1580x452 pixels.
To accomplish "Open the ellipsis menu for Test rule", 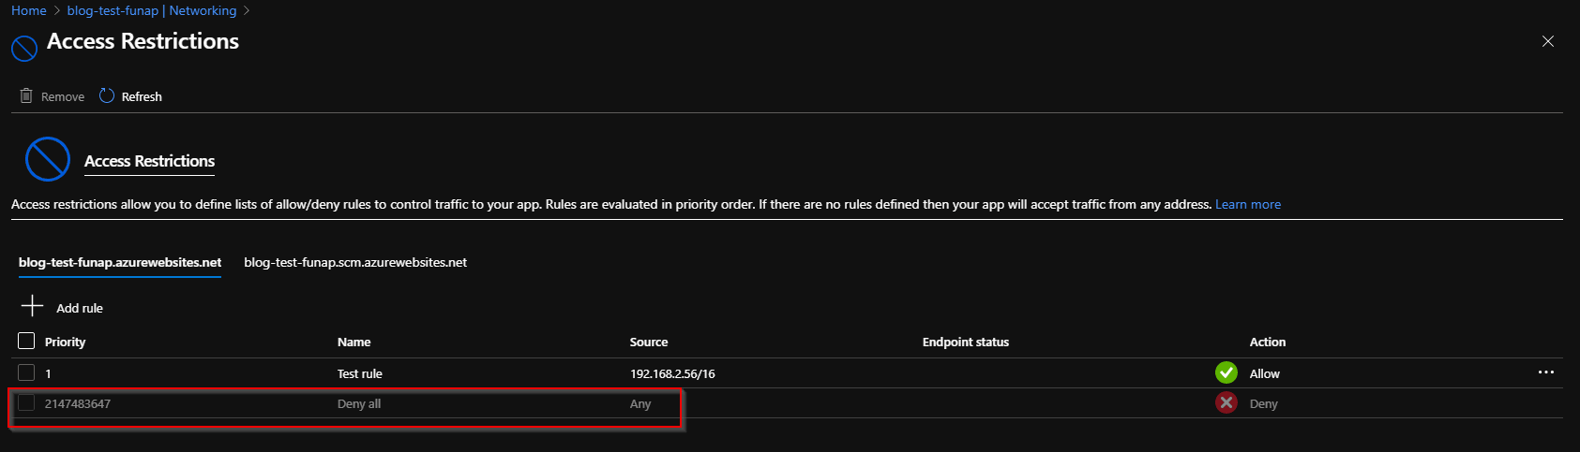I will point(1546,372).
